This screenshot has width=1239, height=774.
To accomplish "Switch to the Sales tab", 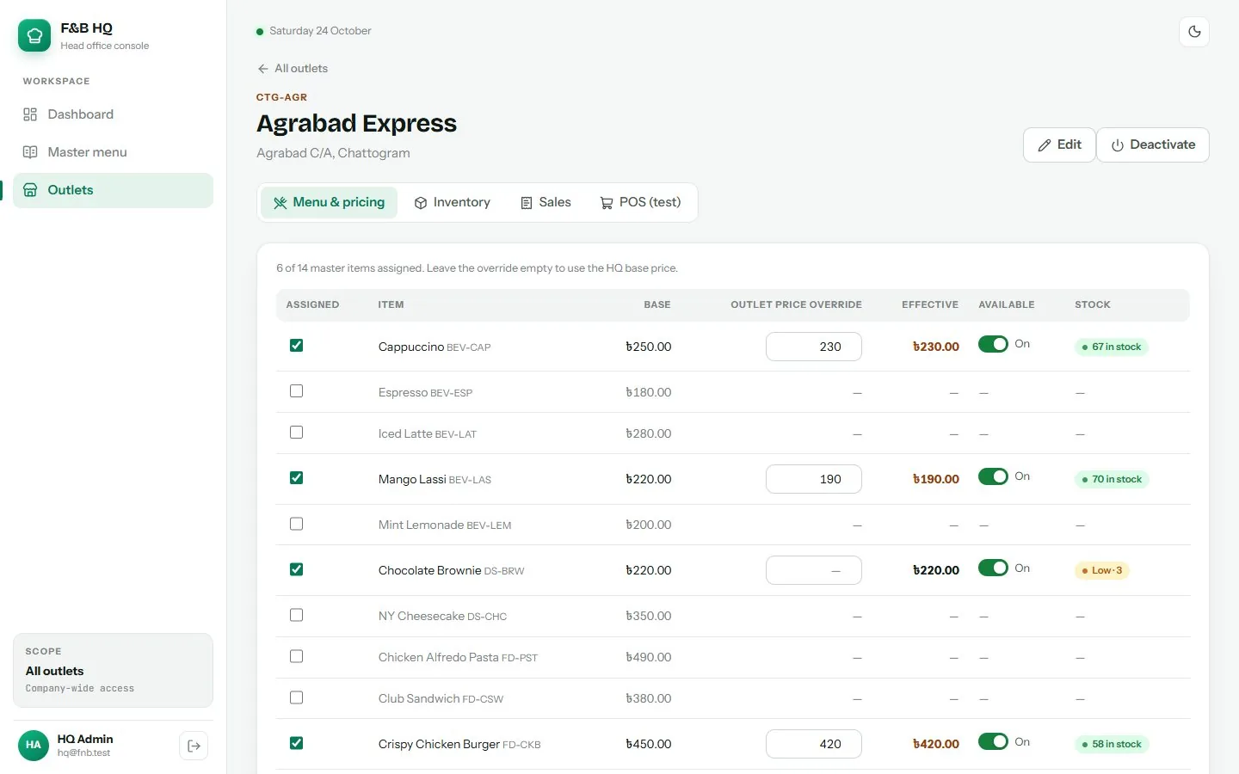I will coord(546,202).
